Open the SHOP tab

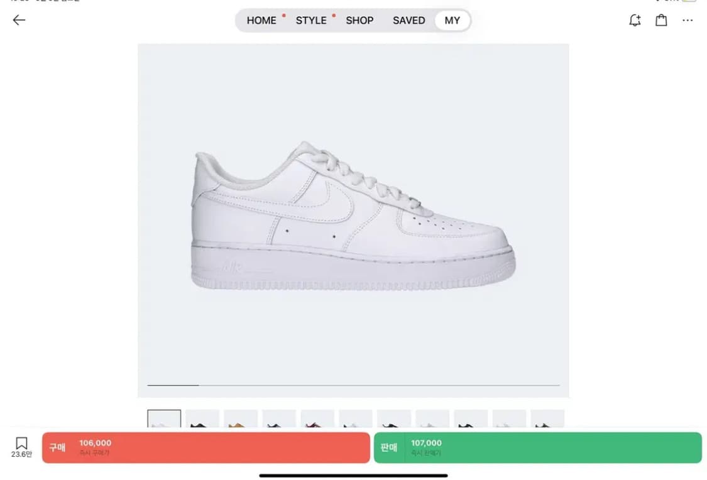(359, 20)
